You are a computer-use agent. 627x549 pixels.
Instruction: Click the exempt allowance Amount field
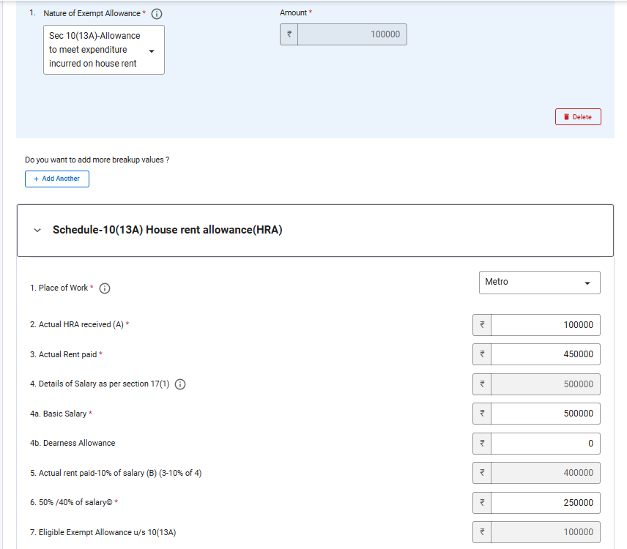pyautogui.click(x=352, y=34)
